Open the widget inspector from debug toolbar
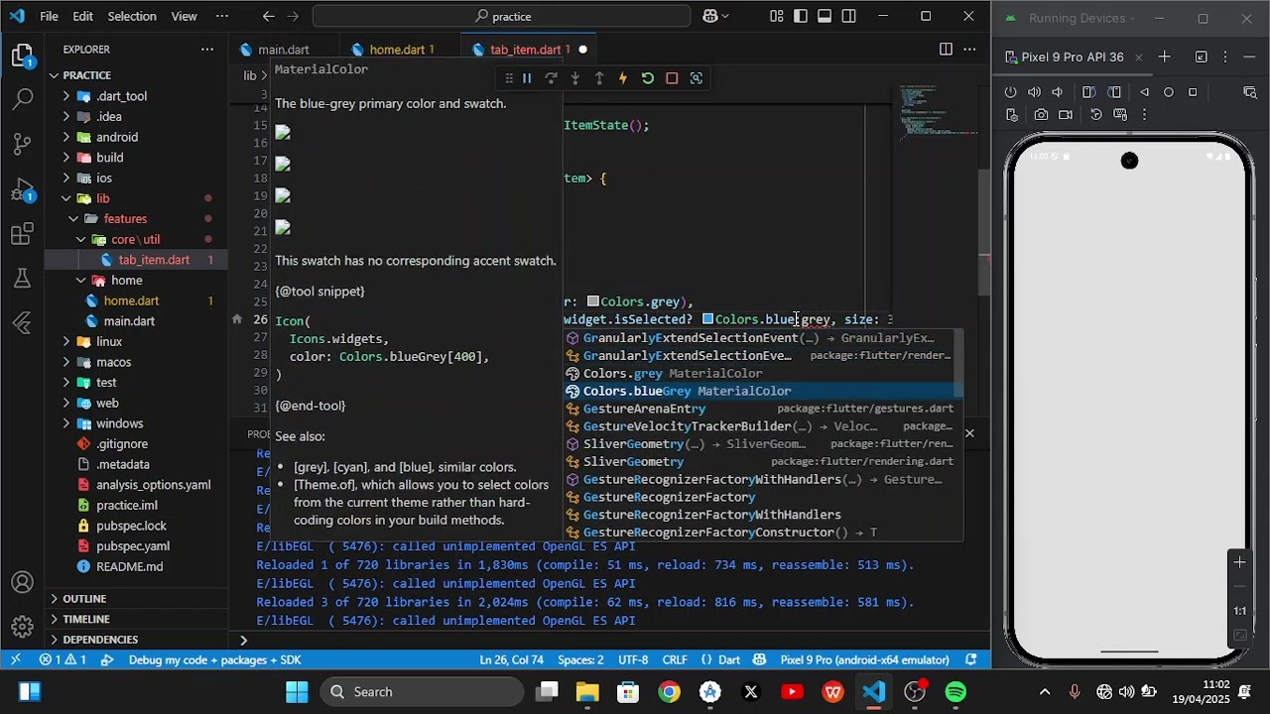The image size is (1270, 714). [x=697, y=78]
